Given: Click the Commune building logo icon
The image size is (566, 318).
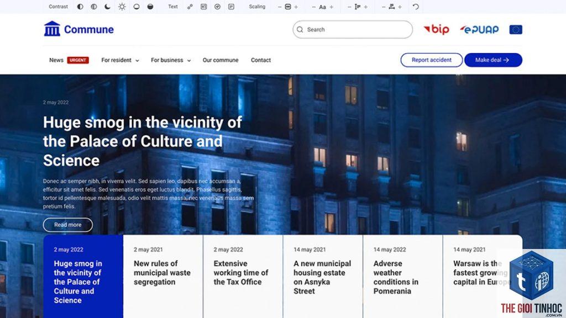Looking at the screenshot, I should [52, 29].
